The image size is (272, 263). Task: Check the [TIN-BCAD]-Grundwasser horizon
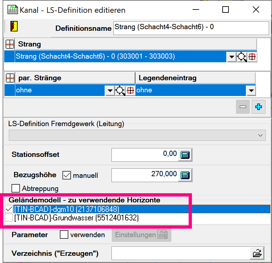[9, 218]
